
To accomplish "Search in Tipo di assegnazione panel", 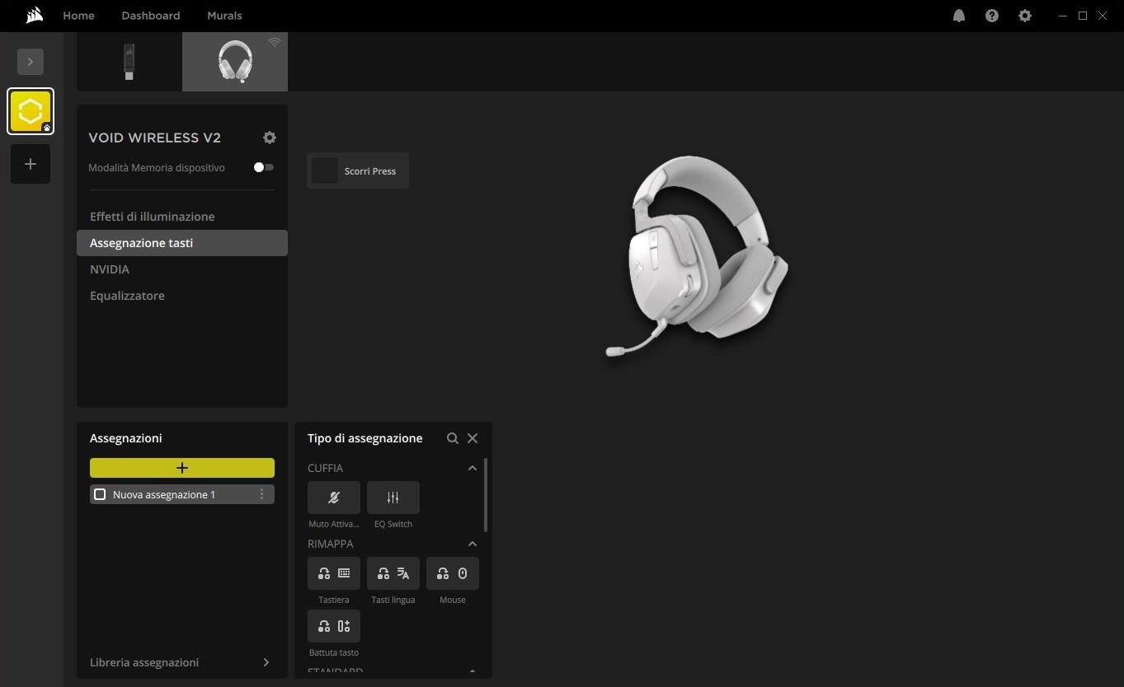I will [452, 438].
